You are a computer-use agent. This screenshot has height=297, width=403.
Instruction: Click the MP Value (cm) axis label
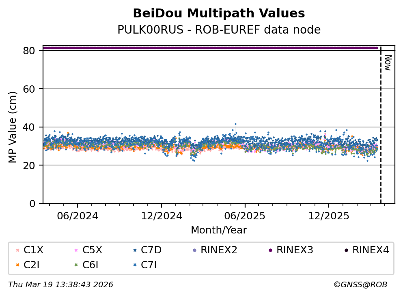[x=13, y=127]
